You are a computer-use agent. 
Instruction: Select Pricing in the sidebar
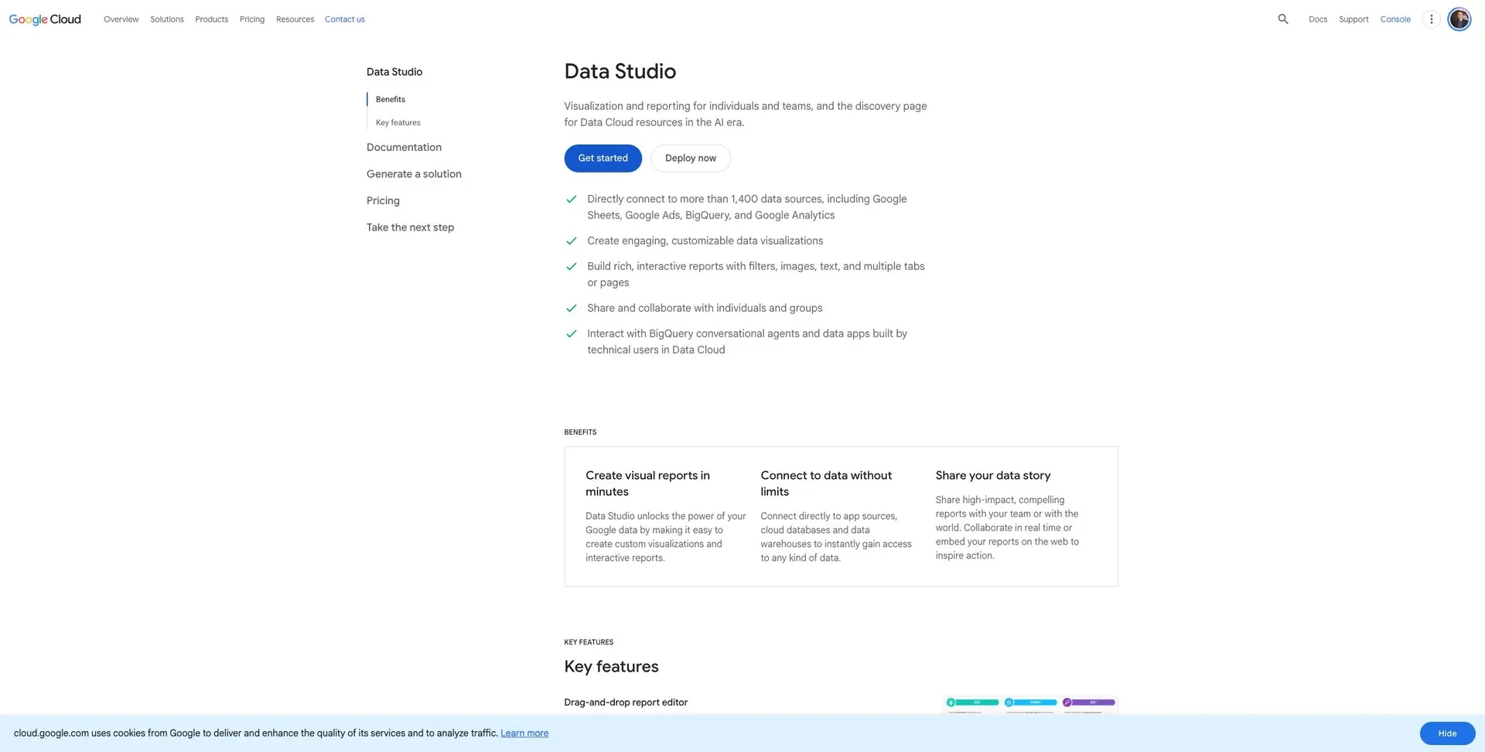click(x=383, y=200)
